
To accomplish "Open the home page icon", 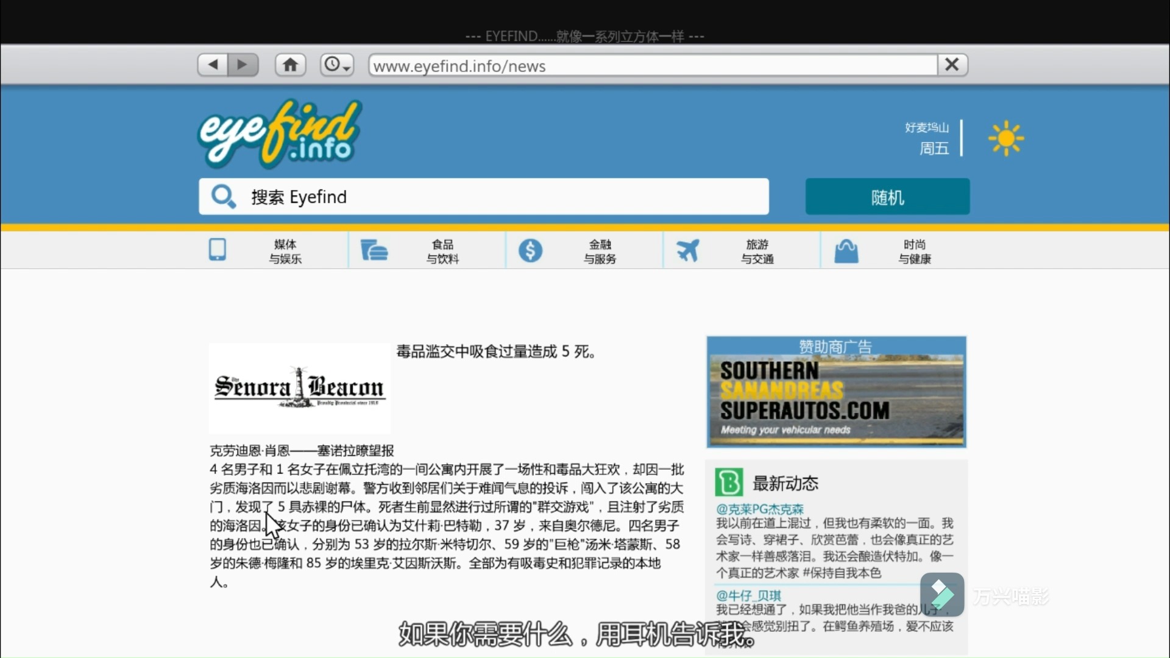I will [290, 65].
